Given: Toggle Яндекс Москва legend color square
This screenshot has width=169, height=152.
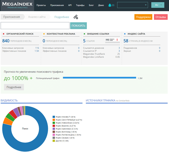Looking at the screenshot, I should [54, 117].
